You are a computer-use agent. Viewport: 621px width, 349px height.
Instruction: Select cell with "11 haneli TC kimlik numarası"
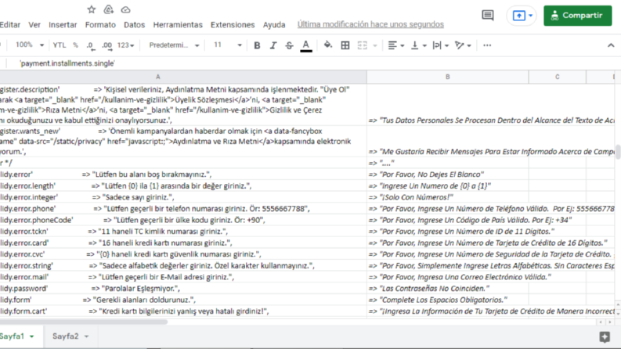click(183, 232)
